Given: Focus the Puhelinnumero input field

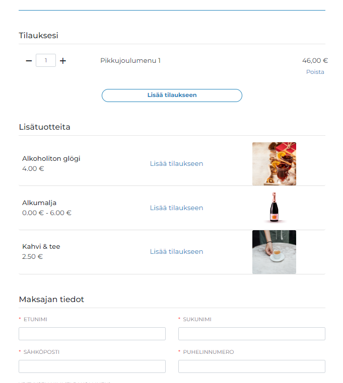Looking at the screenshot, I should [x=252, y=366].
